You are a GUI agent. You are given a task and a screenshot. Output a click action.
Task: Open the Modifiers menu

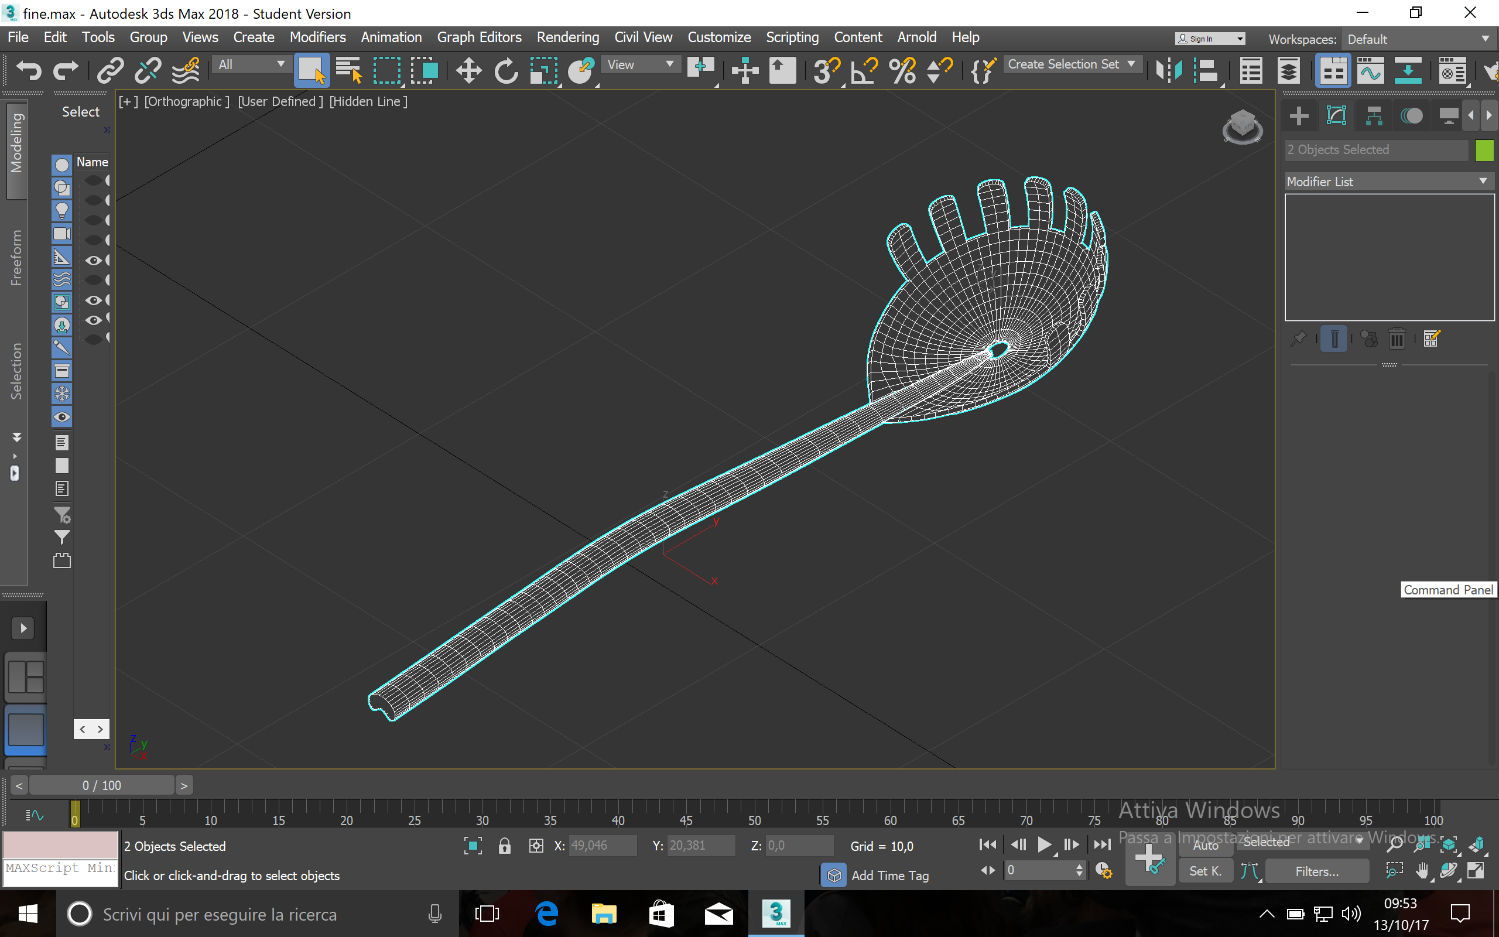point(317,37)
